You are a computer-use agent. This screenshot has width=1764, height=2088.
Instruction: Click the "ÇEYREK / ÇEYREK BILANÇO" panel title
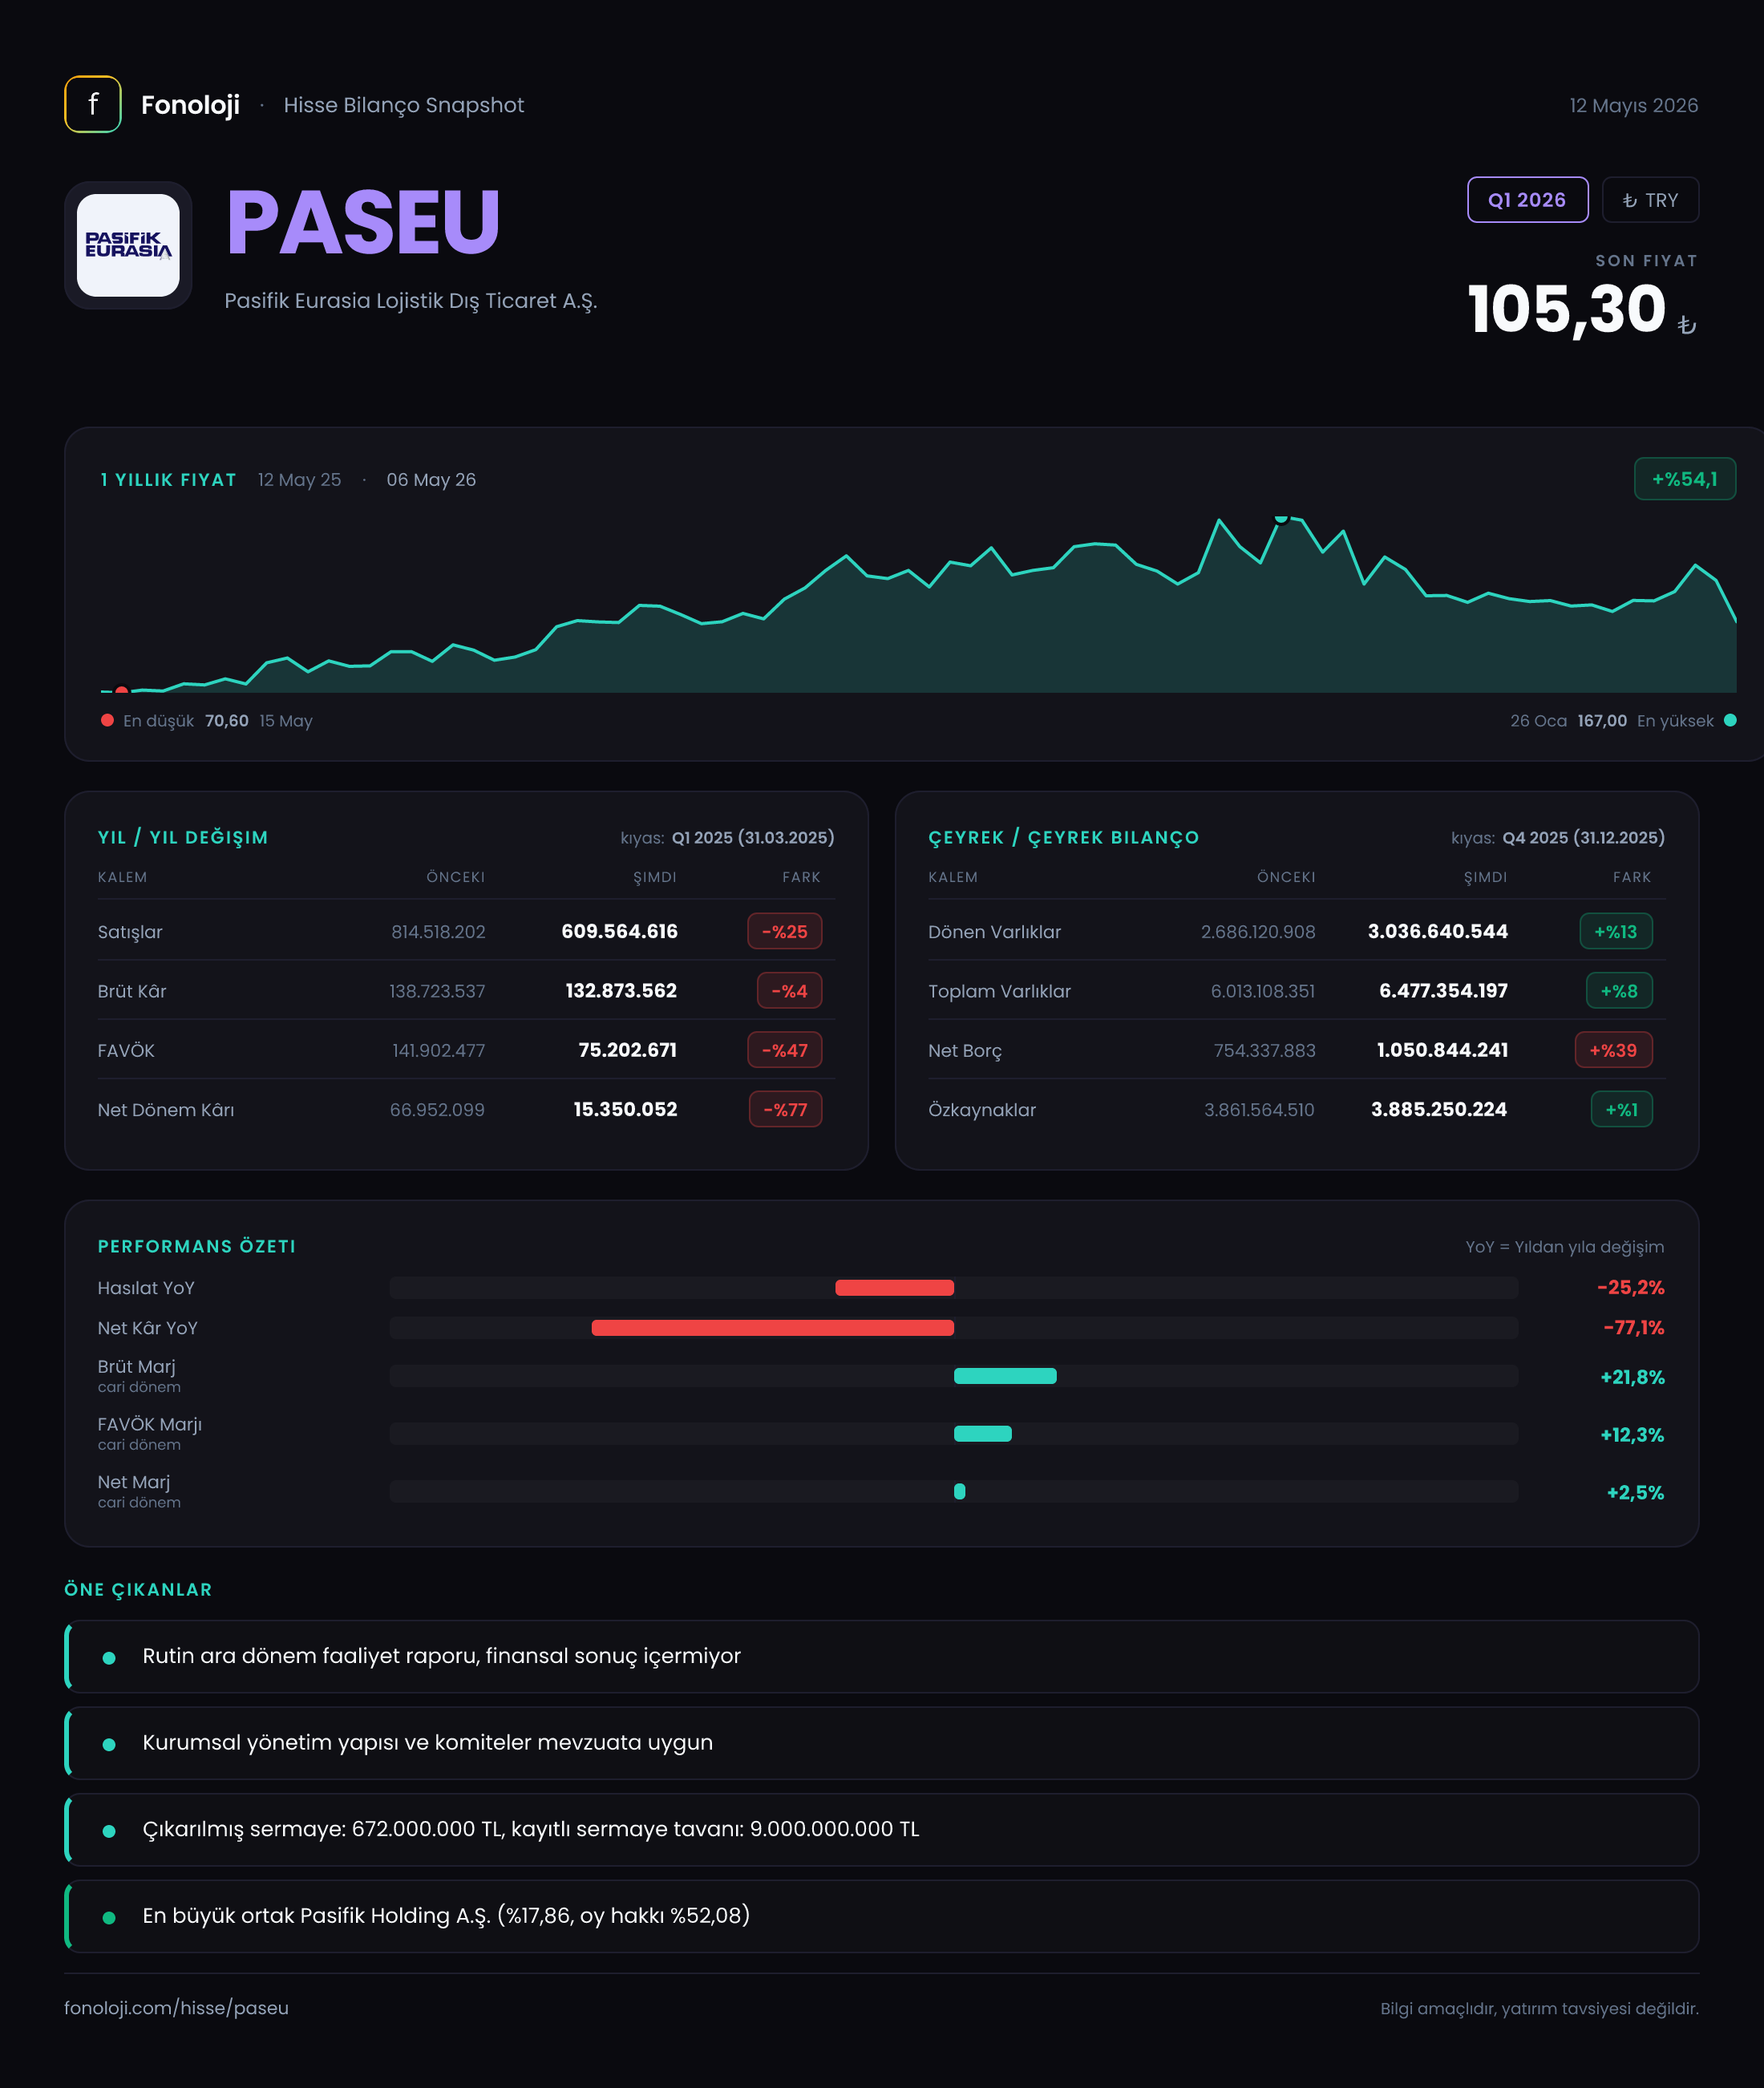(x=1063, y=837)
